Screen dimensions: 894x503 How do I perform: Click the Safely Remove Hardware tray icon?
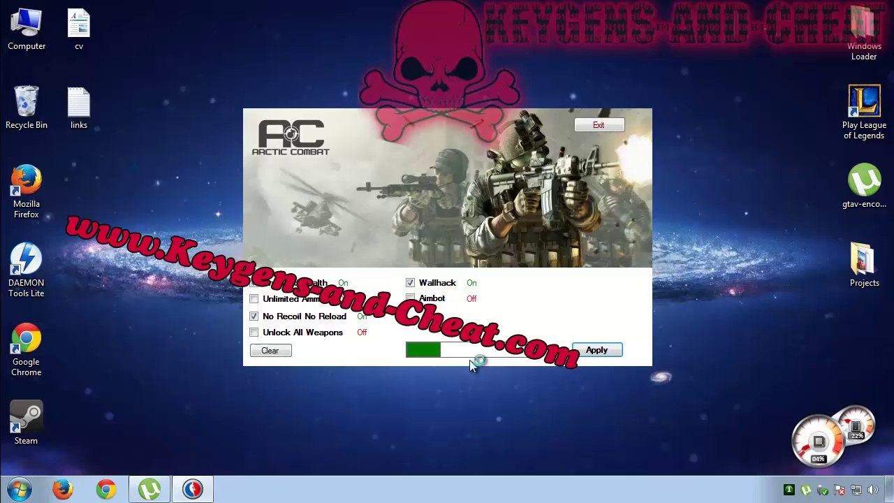tap(823, 490)
